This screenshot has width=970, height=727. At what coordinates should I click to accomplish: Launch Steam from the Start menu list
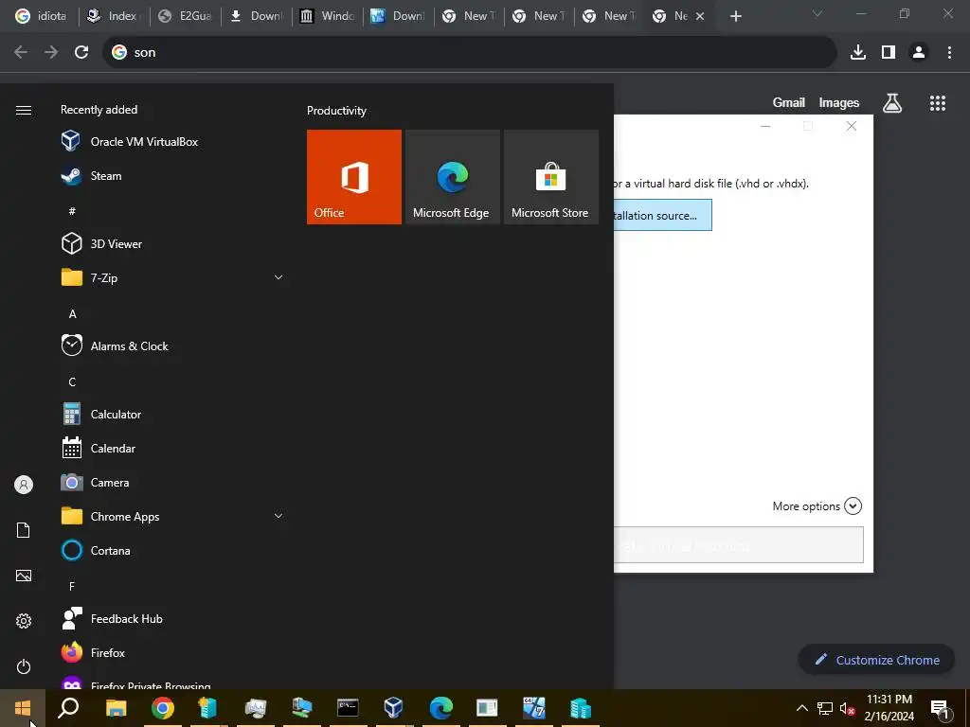[x=172, y=175]
